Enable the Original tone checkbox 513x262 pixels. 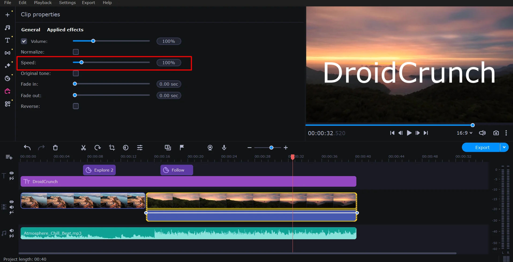76,73
